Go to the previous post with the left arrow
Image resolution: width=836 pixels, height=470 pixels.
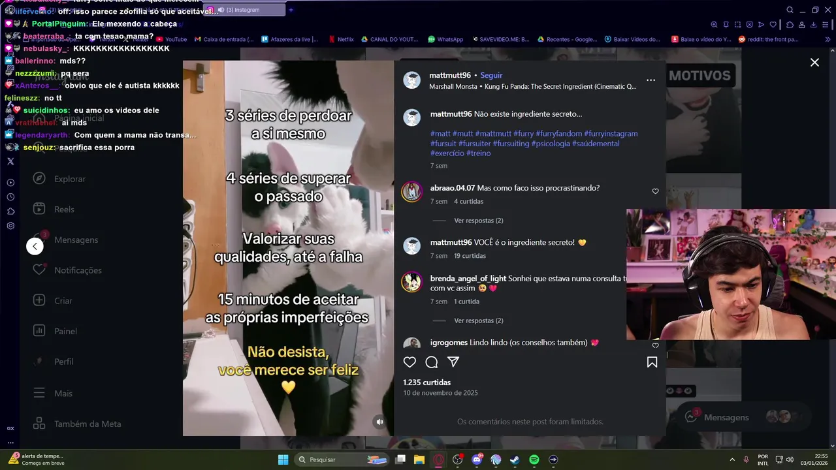pyautogui.click(x=35, y=246)
